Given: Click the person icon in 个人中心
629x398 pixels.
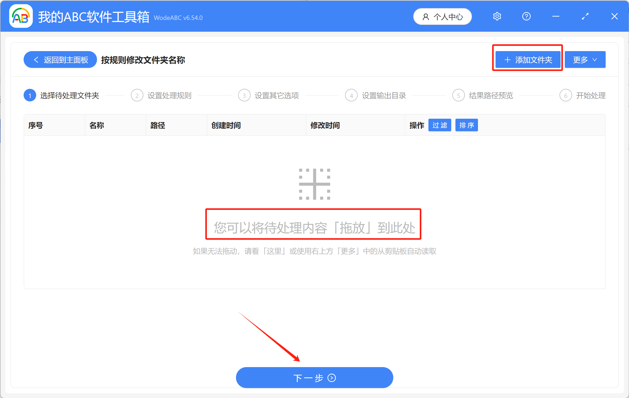Looking at the screenshot, I should tap(426, 17).
